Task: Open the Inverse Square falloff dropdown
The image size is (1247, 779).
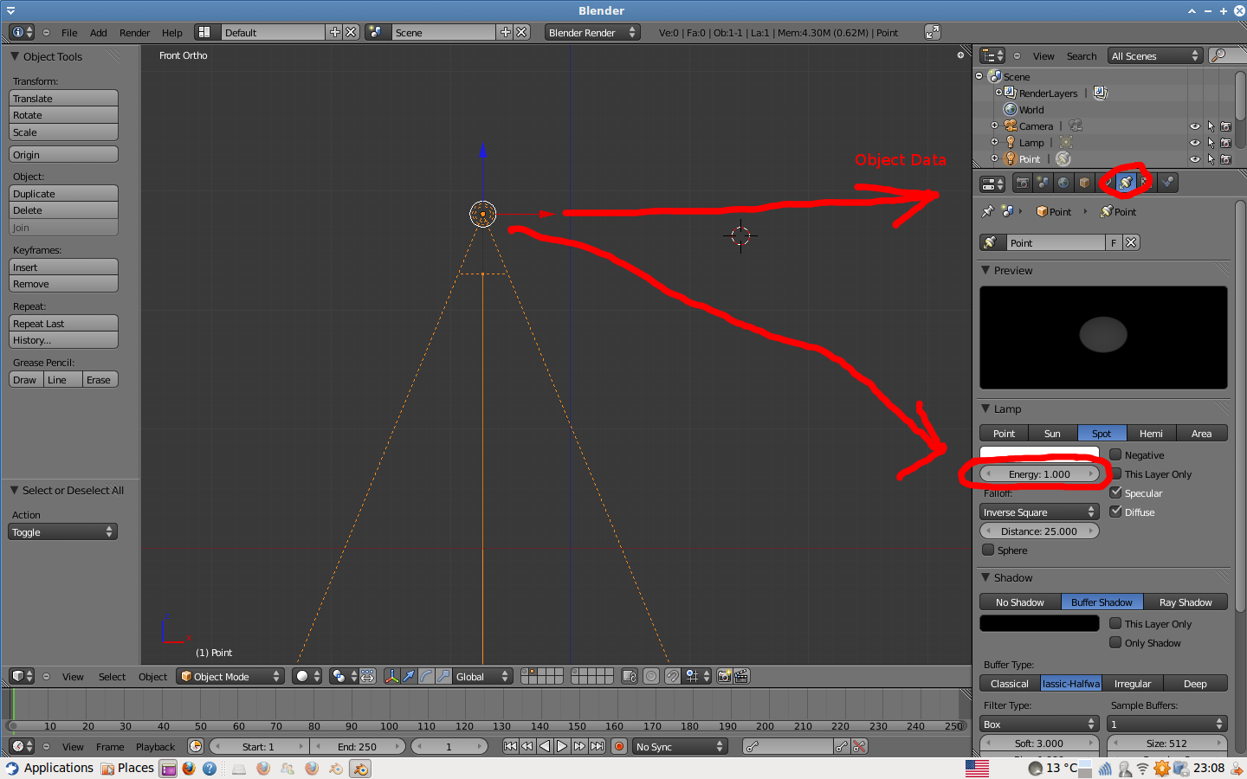Action: [x=1039, y=512]
